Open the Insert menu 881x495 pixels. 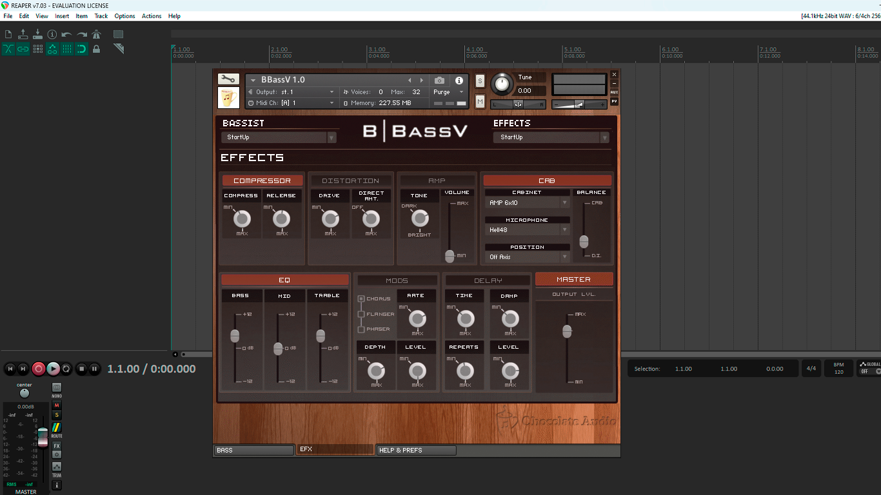coord(62,16)
